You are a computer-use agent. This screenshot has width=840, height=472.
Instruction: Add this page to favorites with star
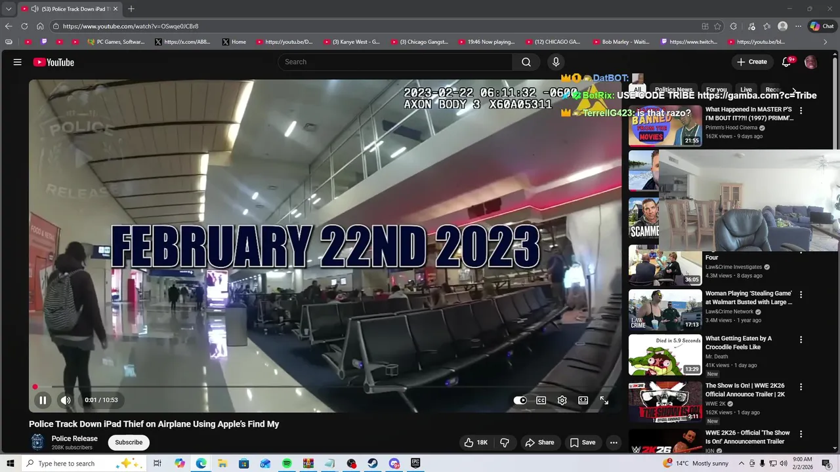pos(717,26)
